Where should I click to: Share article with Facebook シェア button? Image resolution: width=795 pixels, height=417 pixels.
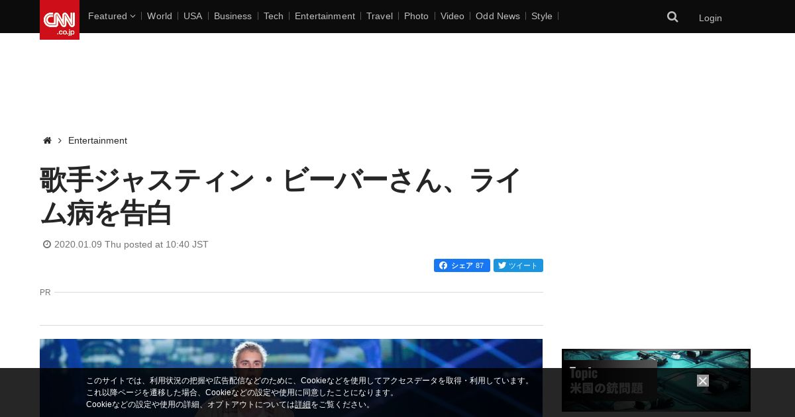[462, 265]
